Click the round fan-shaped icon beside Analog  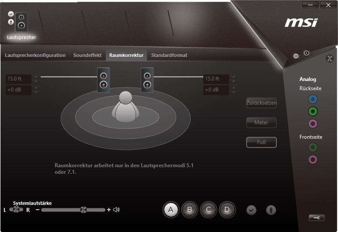pyautogui.click(x=329, y=59)
